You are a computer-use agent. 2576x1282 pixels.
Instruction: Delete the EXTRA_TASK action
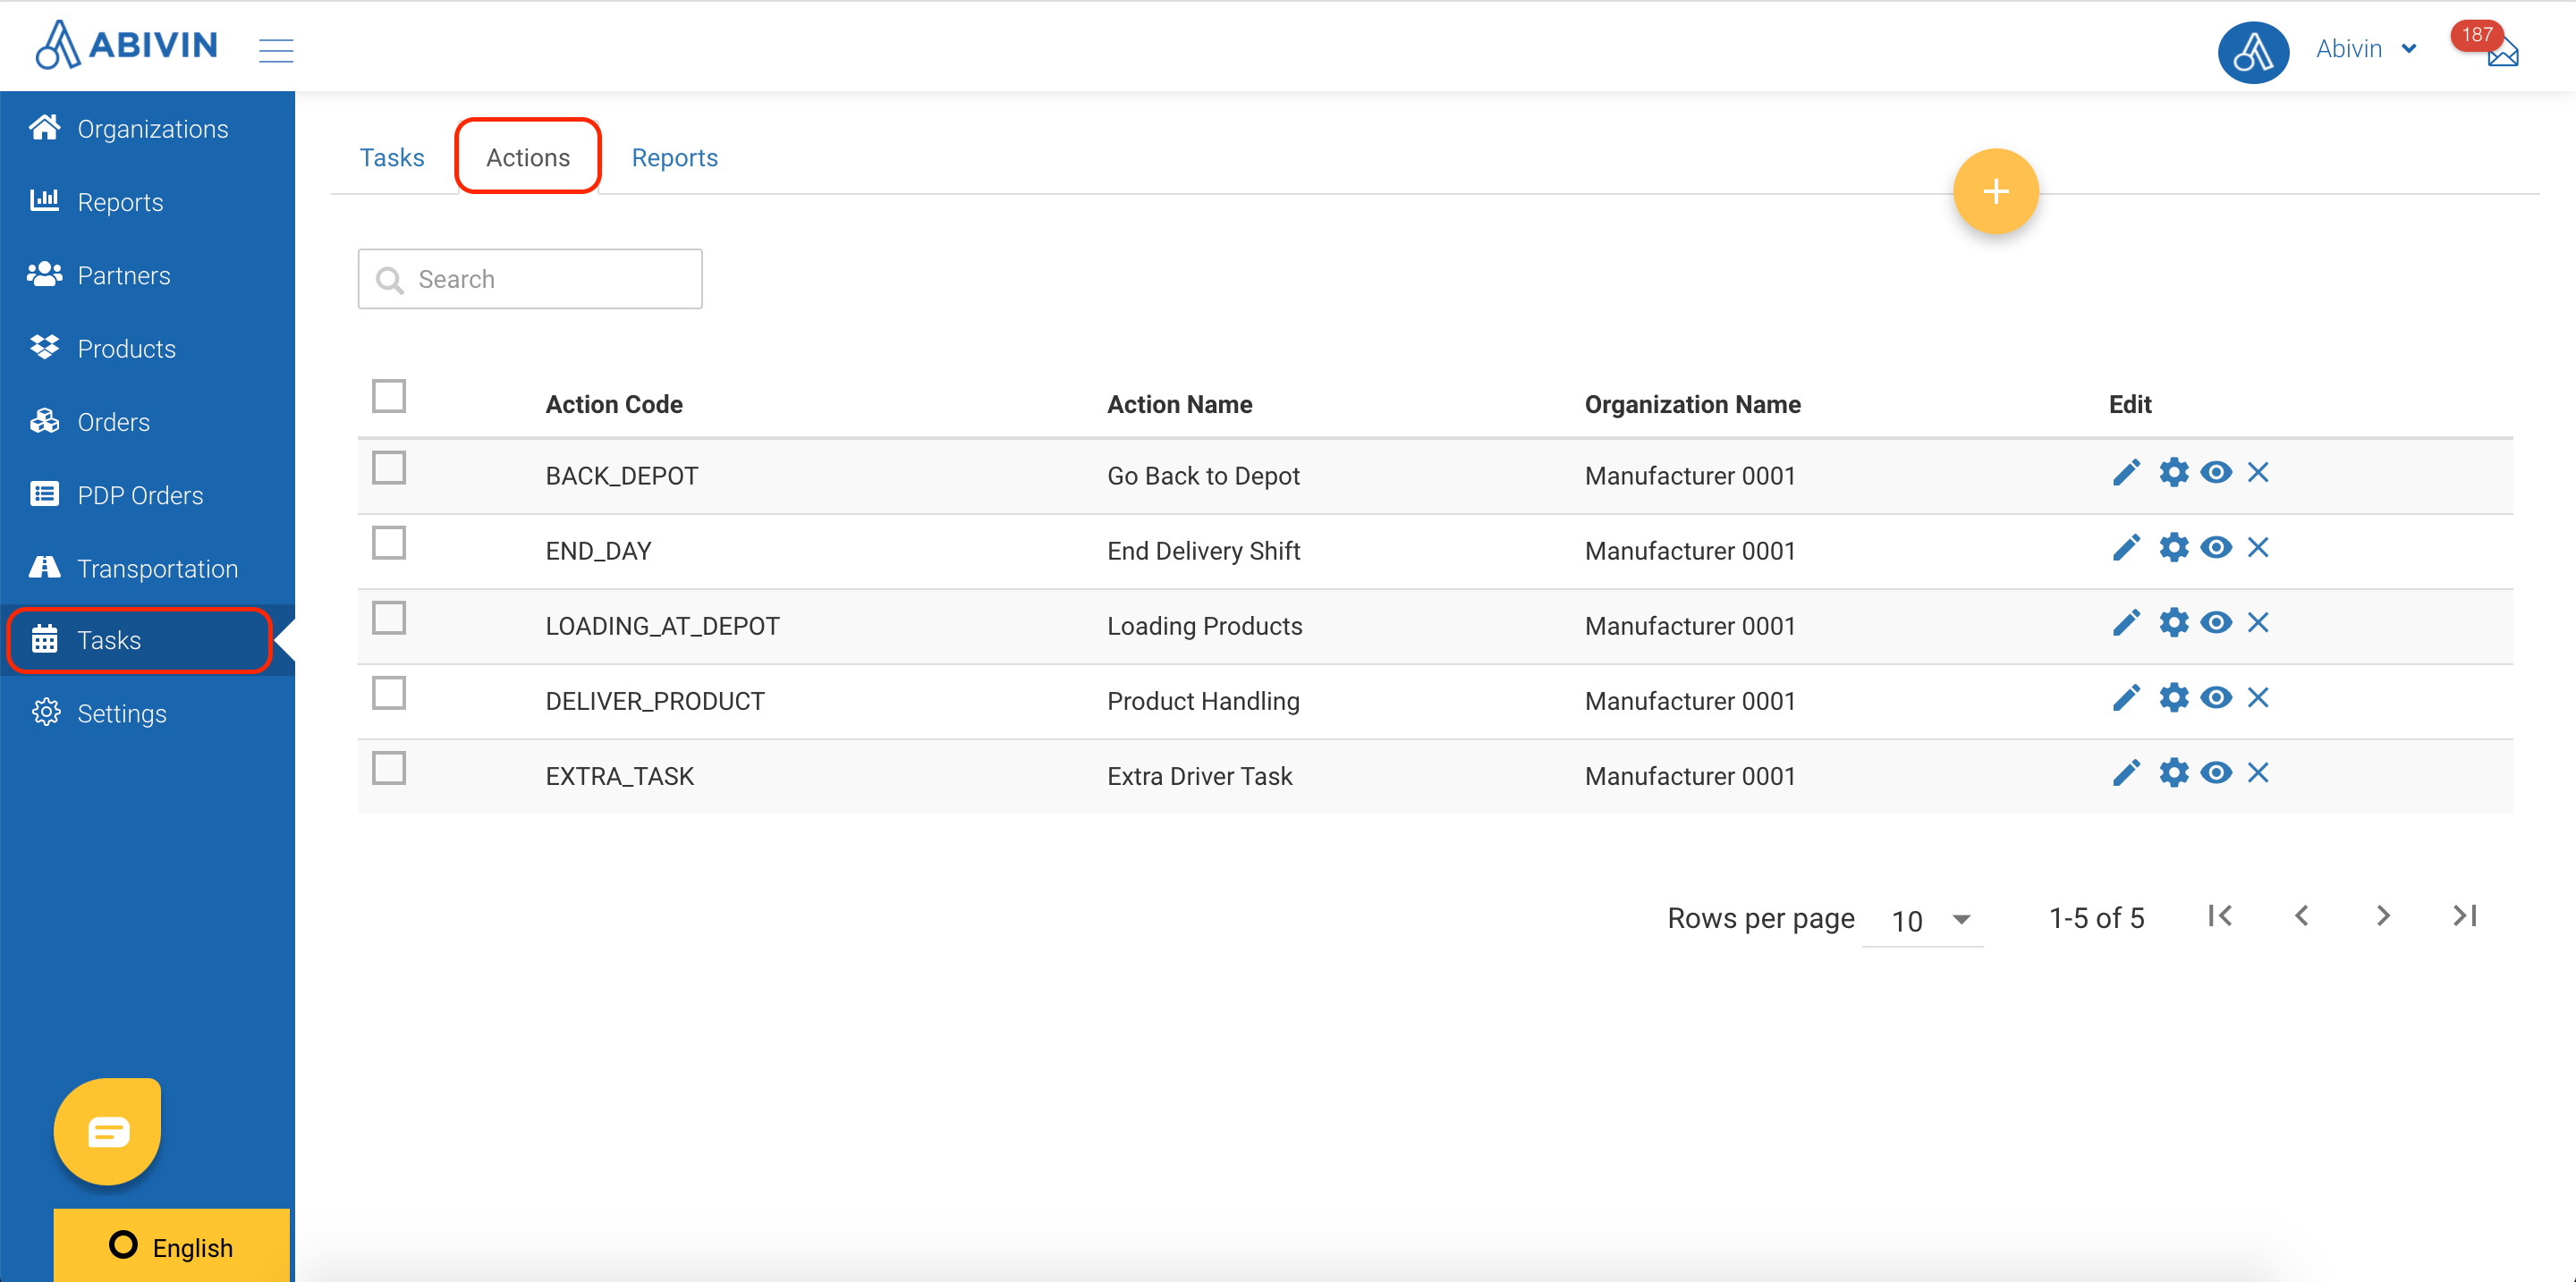[x=2258, y=772]
